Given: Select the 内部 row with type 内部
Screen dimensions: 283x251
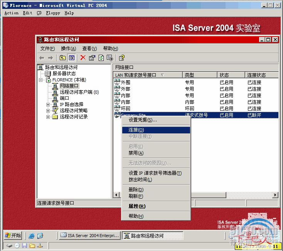Looking at the screenshot, I should pos(196,102).
